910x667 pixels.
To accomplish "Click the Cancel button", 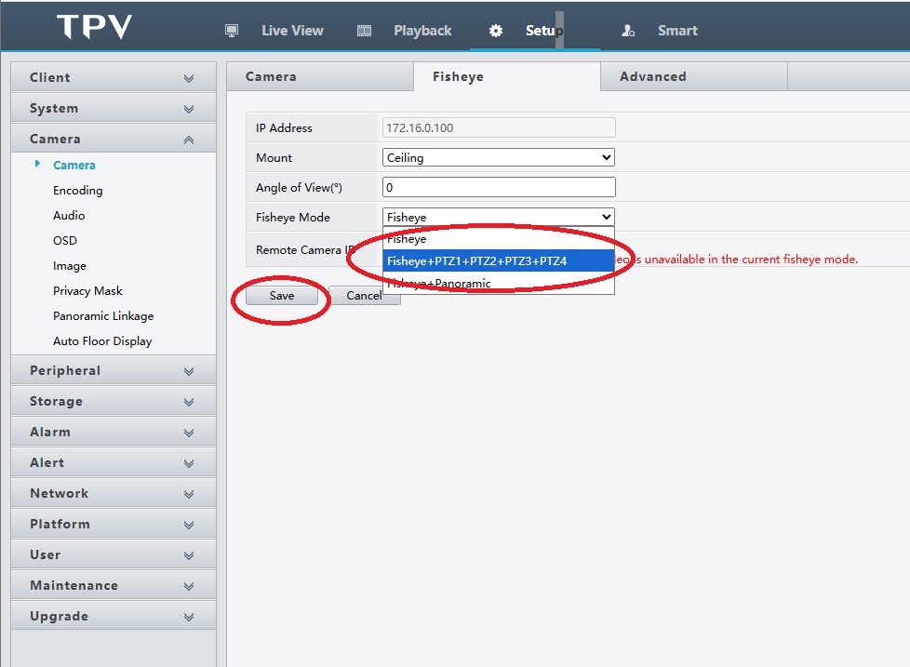I will (x=364, y=296).
